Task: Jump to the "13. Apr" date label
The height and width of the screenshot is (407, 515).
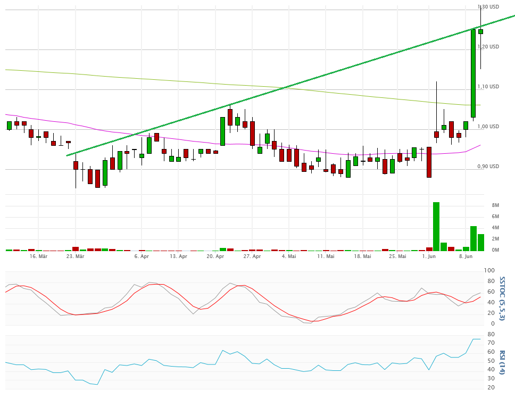Action: [x=179, y=256]
